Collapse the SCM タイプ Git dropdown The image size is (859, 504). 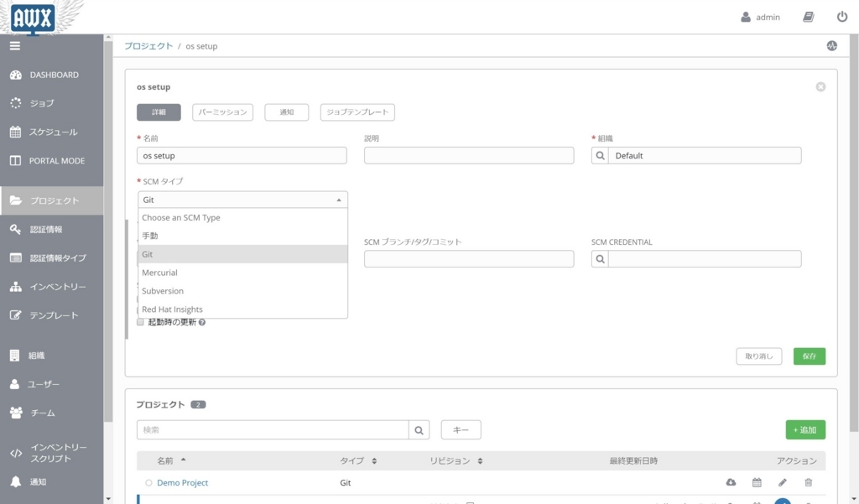coord(242,200)
